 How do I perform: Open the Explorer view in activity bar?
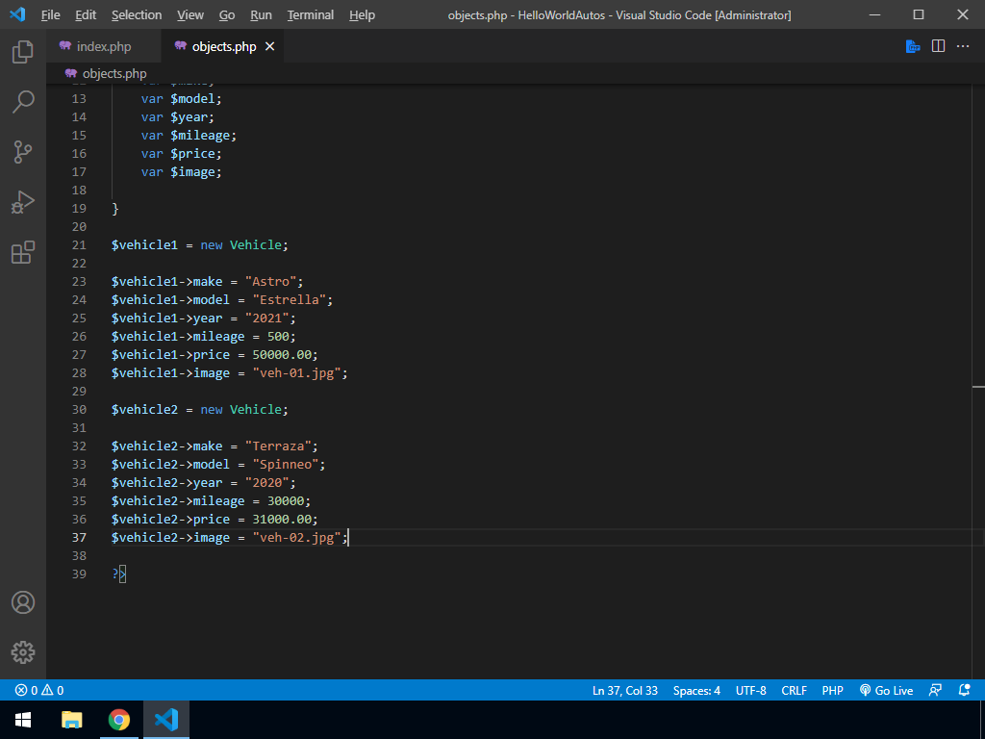[x=23, y=52]
